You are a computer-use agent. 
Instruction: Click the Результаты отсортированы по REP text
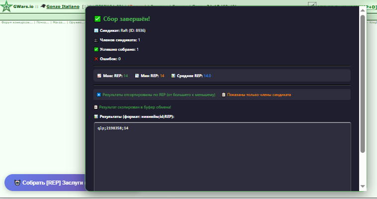click(159, 95)
